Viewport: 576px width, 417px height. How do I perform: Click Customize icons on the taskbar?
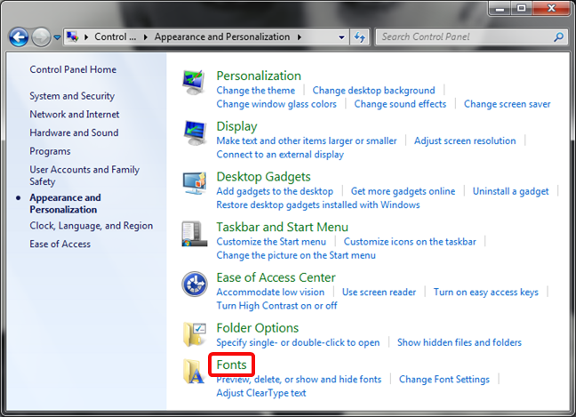pyautogui.click(x=410, y=242)
